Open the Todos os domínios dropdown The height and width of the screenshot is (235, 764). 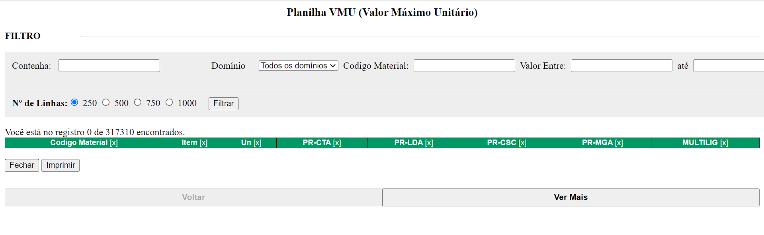coord(298,66)
